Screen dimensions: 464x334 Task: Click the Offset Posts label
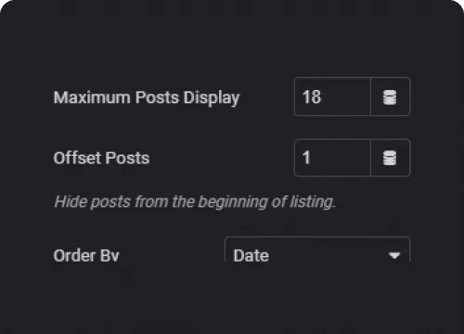click(101, 158)
